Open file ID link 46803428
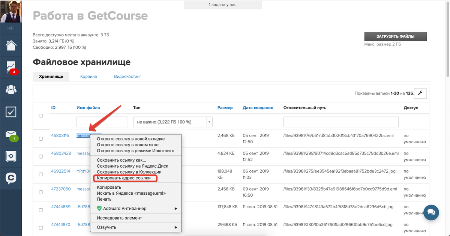The image size is (450, 236). (x=61, y=153)
